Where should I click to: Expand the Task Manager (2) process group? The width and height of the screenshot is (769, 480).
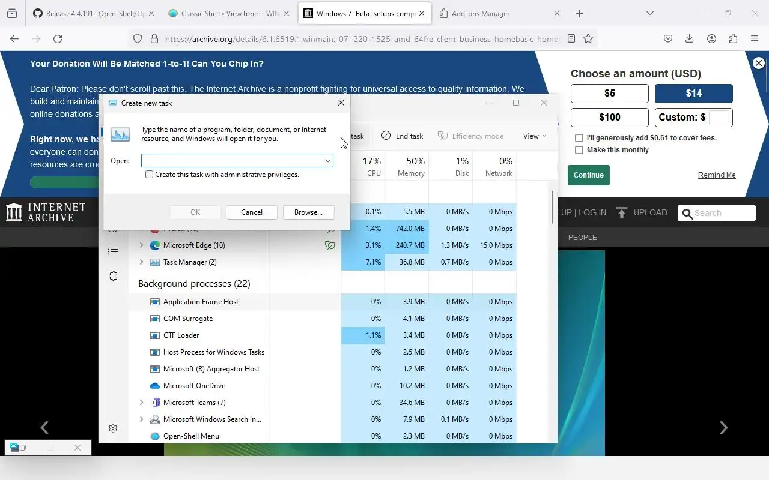point(141,262)
